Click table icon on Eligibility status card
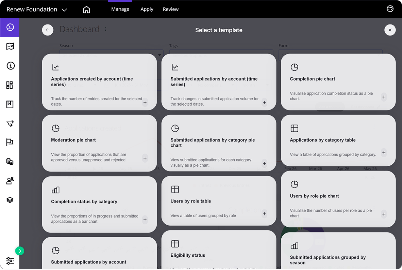Viewport: 402px width, 270px height. coord(175,244)
